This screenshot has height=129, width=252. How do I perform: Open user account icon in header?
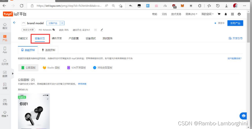(x=239, y=14)
